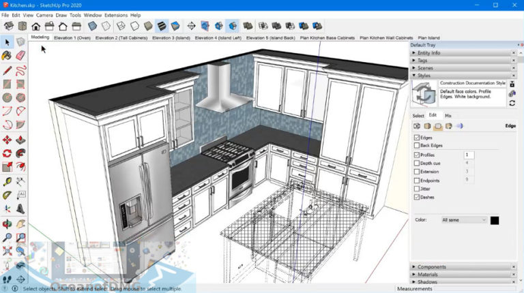
Task: Pick the Polygon tool
Action: 20,97
